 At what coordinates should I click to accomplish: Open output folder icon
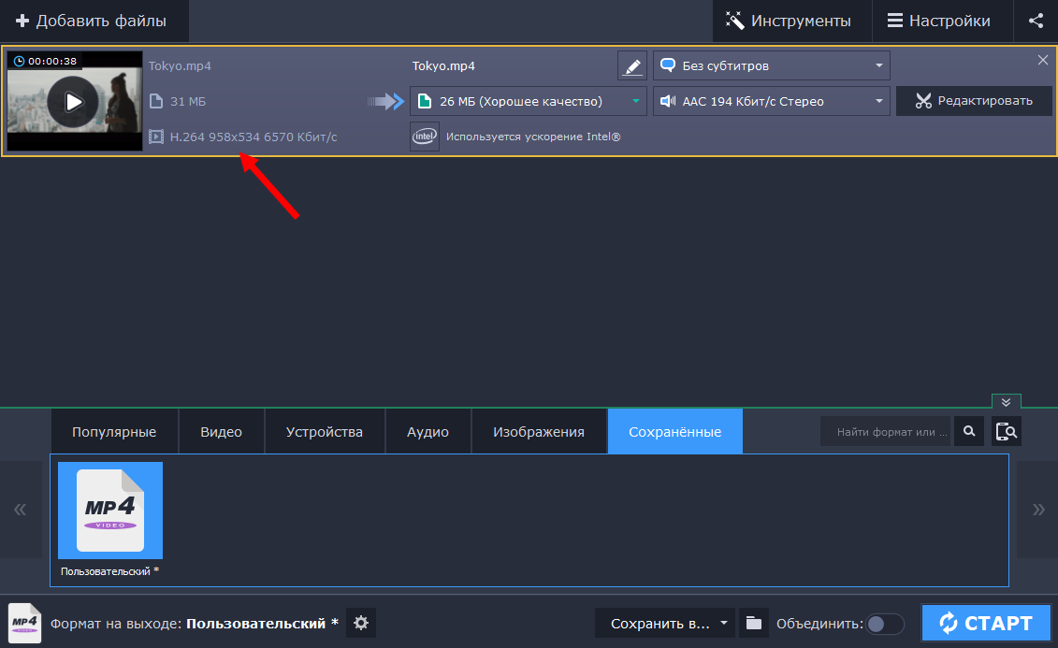coord(753,623)
